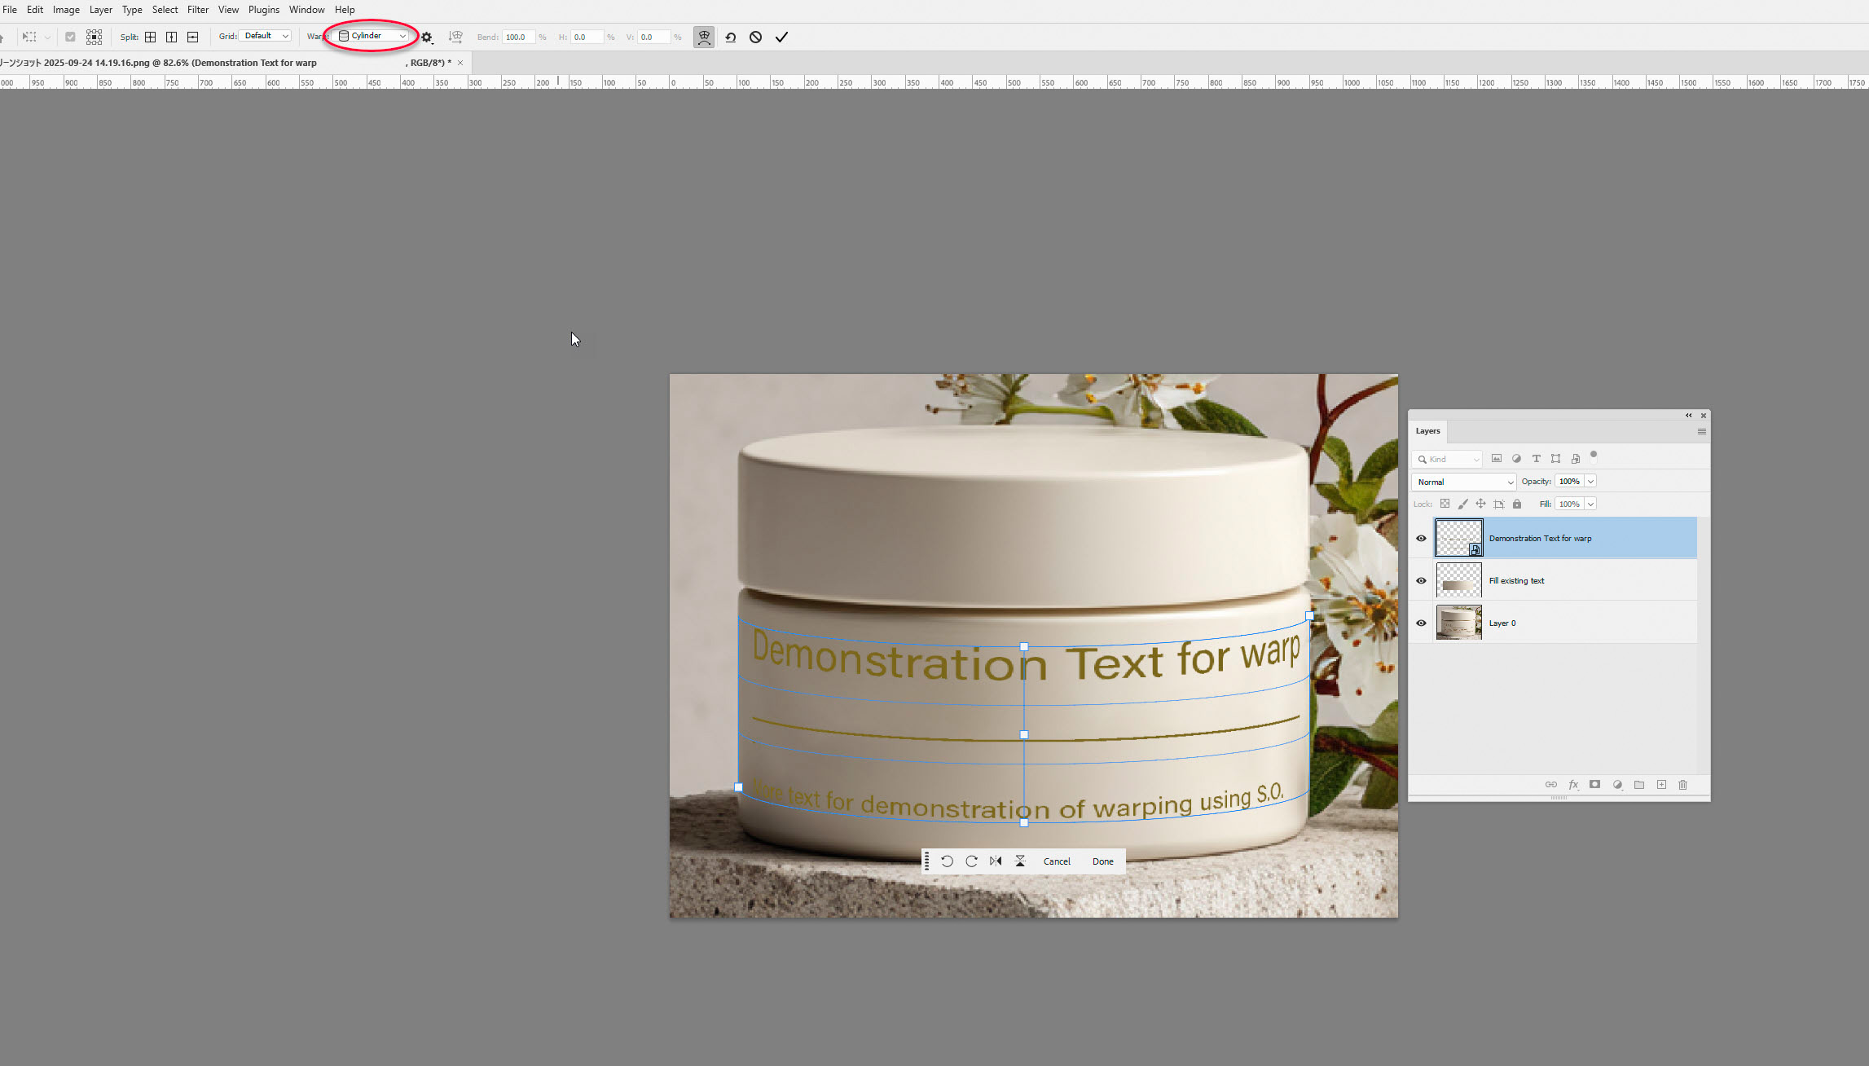The width and height of the screenshot is (1869, 1066).
Task: Select the add layer mask icon
Action: coord(1594,785)
